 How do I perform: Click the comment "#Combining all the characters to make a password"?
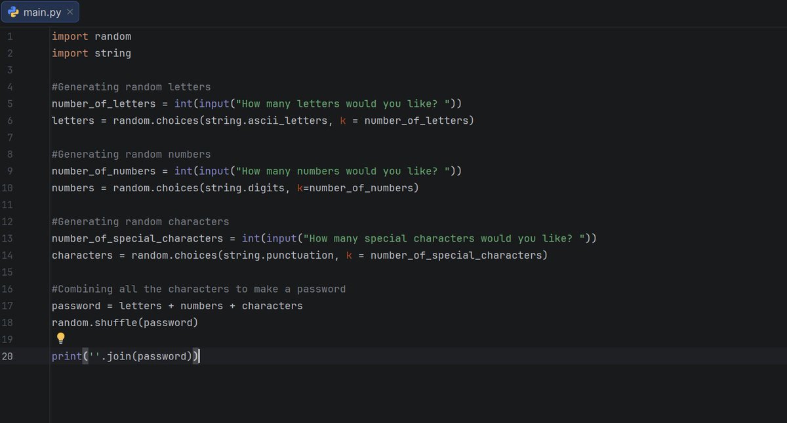point(199,289)
